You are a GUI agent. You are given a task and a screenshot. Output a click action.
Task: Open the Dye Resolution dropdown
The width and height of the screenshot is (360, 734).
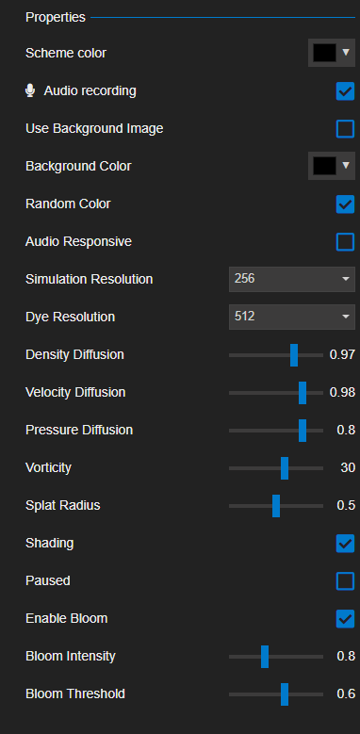(291, 317)
